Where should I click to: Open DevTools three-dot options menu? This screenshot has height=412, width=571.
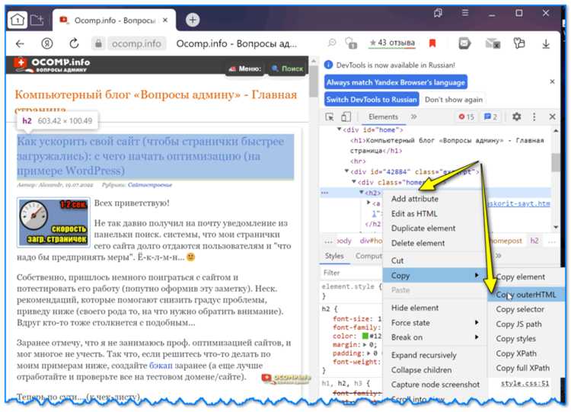coord(534,117)
